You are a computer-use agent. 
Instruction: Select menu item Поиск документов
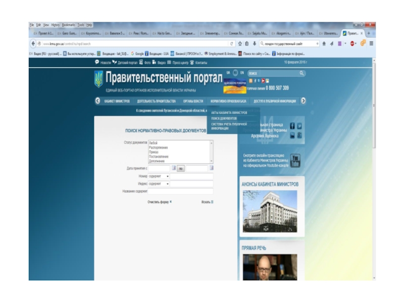click(224, 119)
